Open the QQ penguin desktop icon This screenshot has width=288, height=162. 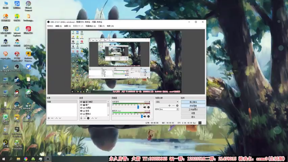click(17, 93)
